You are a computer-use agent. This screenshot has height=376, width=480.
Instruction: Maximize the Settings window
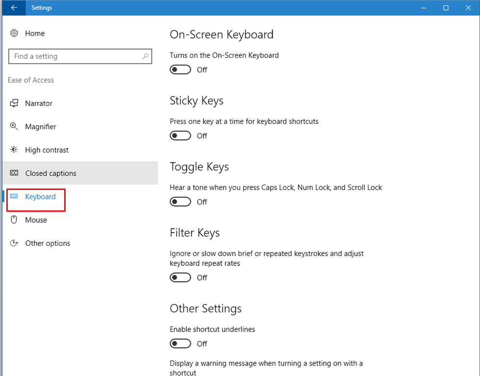point(446,8)
